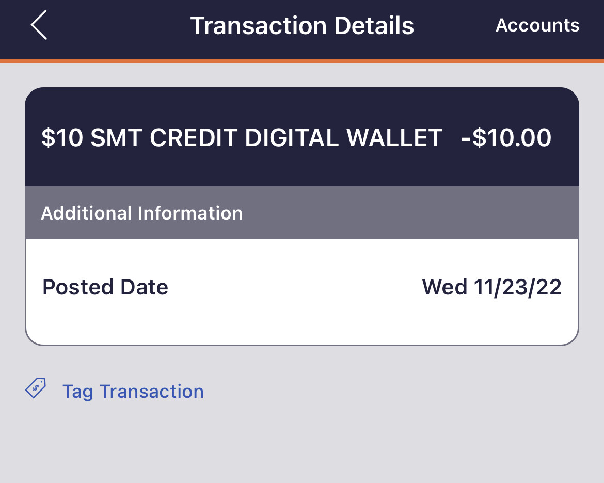Tap the back arrow icon
604x483 pixels.
coord(39,25)
